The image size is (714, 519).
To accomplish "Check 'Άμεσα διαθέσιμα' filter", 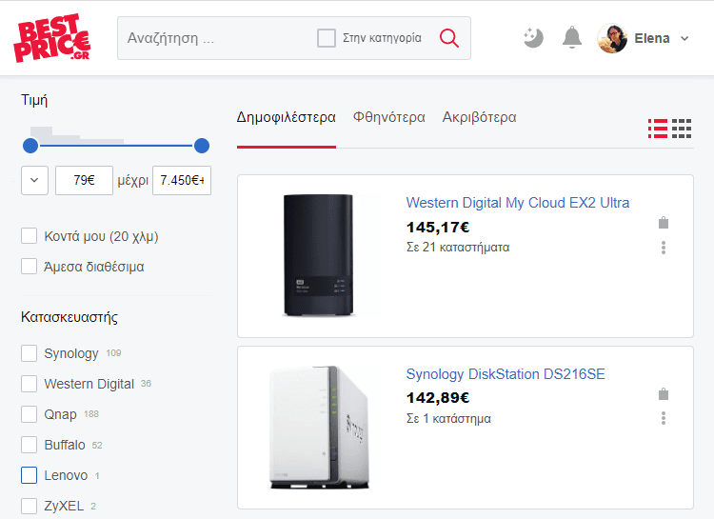I will point(30,266).
